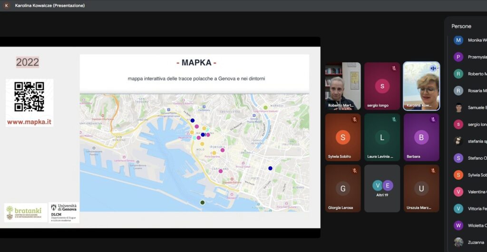Click the QR code on the slide
This screenshot has height=252, width=487.
[29, 97]
